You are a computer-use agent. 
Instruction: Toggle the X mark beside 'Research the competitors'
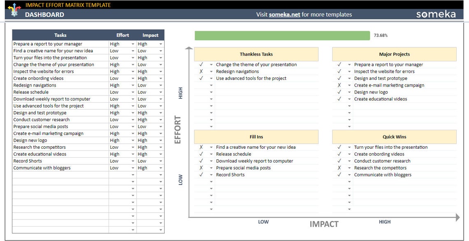[x=340, y=168]
